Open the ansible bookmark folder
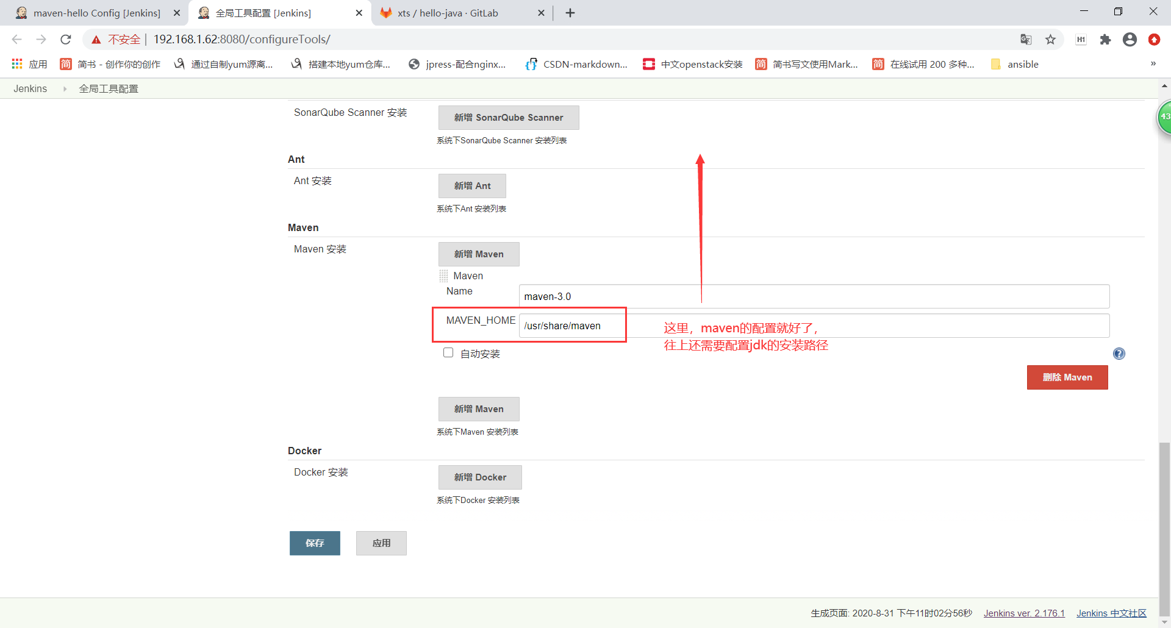Screen dimensions: 1171x628 point(1015,64)
